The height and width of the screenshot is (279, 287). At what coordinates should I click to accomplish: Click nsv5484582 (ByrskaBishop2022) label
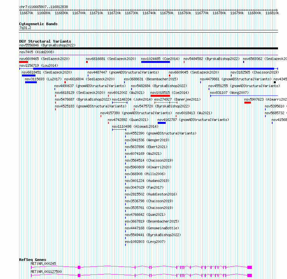[x=212, y=59]
